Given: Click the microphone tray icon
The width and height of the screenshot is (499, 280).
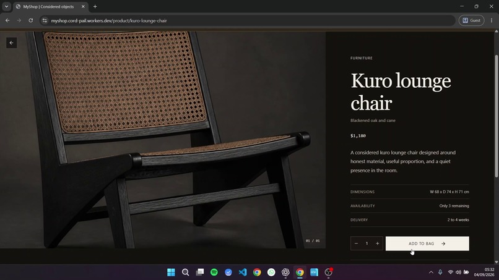Looking at the screenshot, I should 440,273.
